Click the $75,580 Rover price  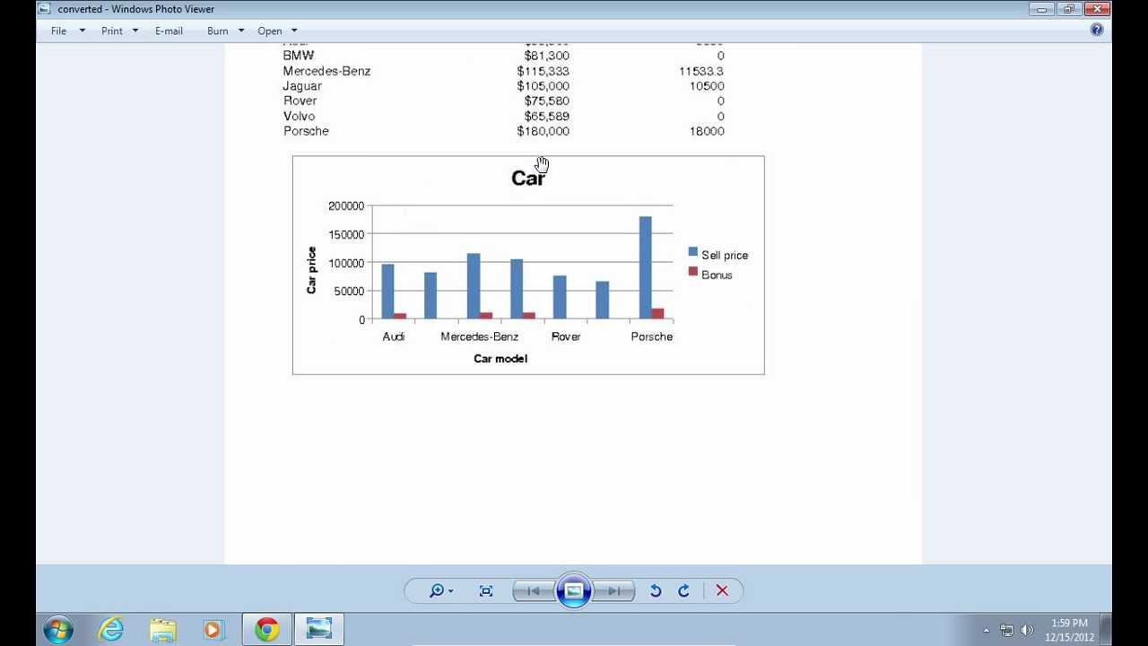[x=547, y=100]
